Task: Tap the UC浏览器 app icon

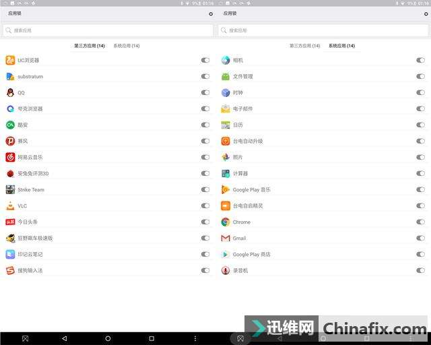Action: coord(10,60)
